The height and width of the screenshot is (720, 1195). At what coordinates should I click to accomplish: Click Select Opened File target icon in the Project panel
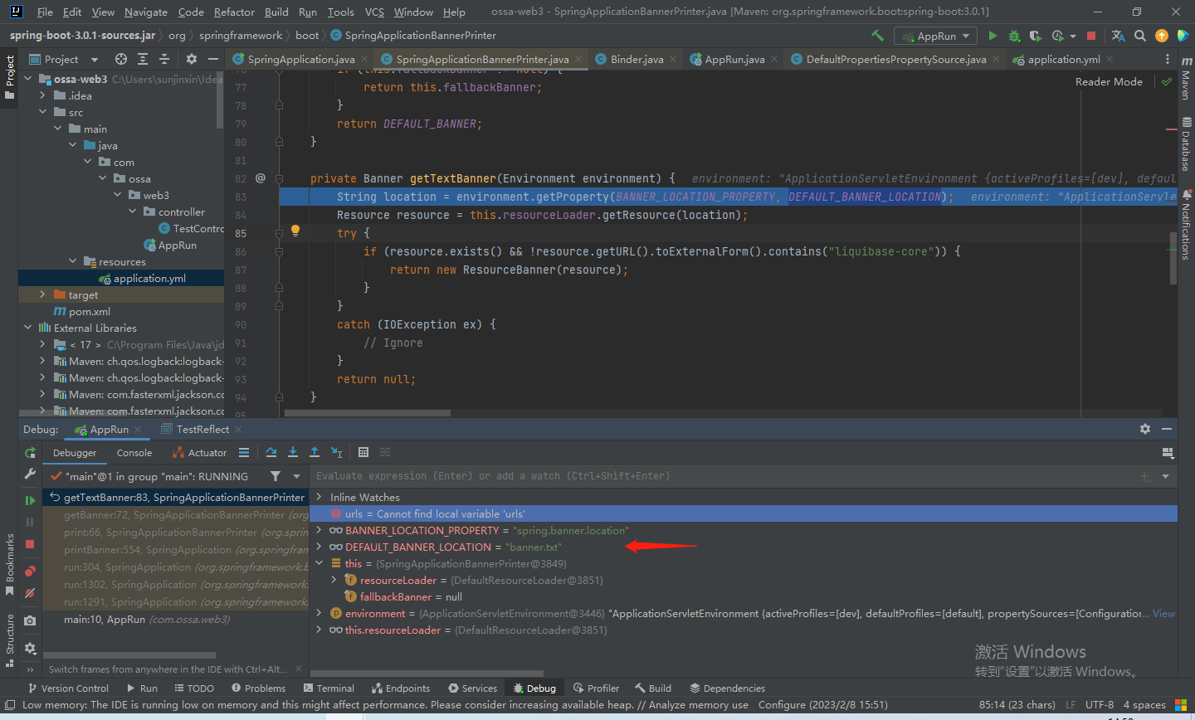tap(121, 59)
